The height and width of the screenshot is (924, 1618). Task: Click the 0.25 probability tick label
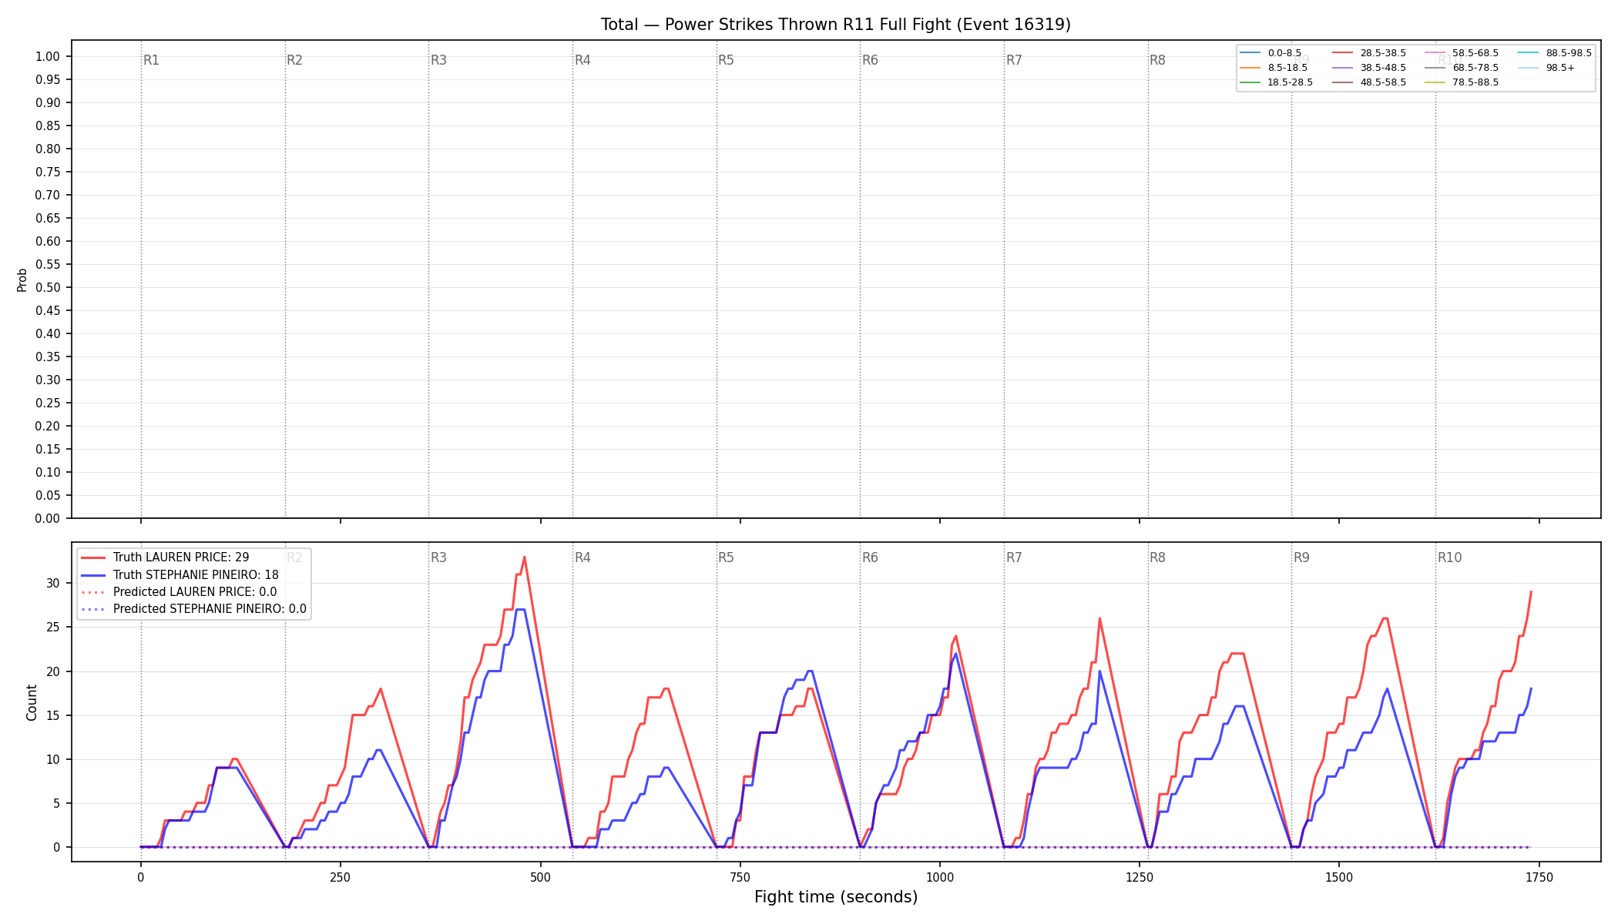tap(47, 403)
